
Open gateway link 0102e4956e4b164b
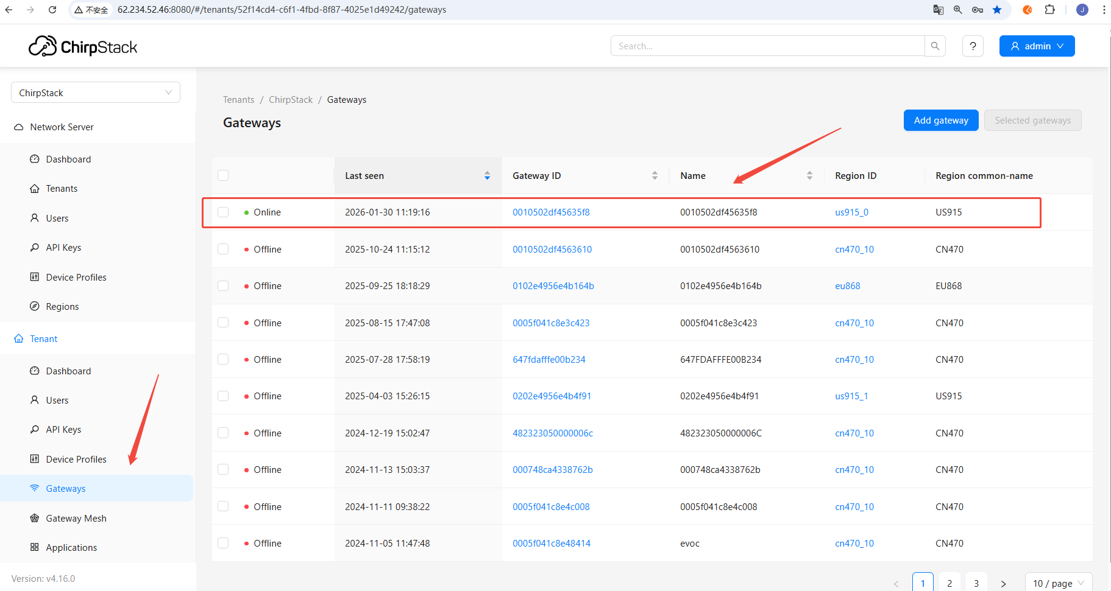click(x=553, y=286)
